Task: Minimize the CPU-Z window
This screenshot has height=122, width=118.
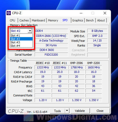Action: tap(81, 13)
